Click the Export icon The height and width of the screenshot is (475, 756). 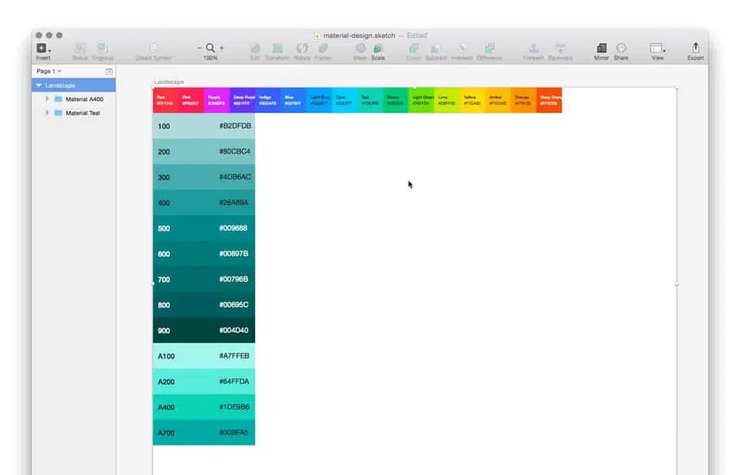pos(695,47)
